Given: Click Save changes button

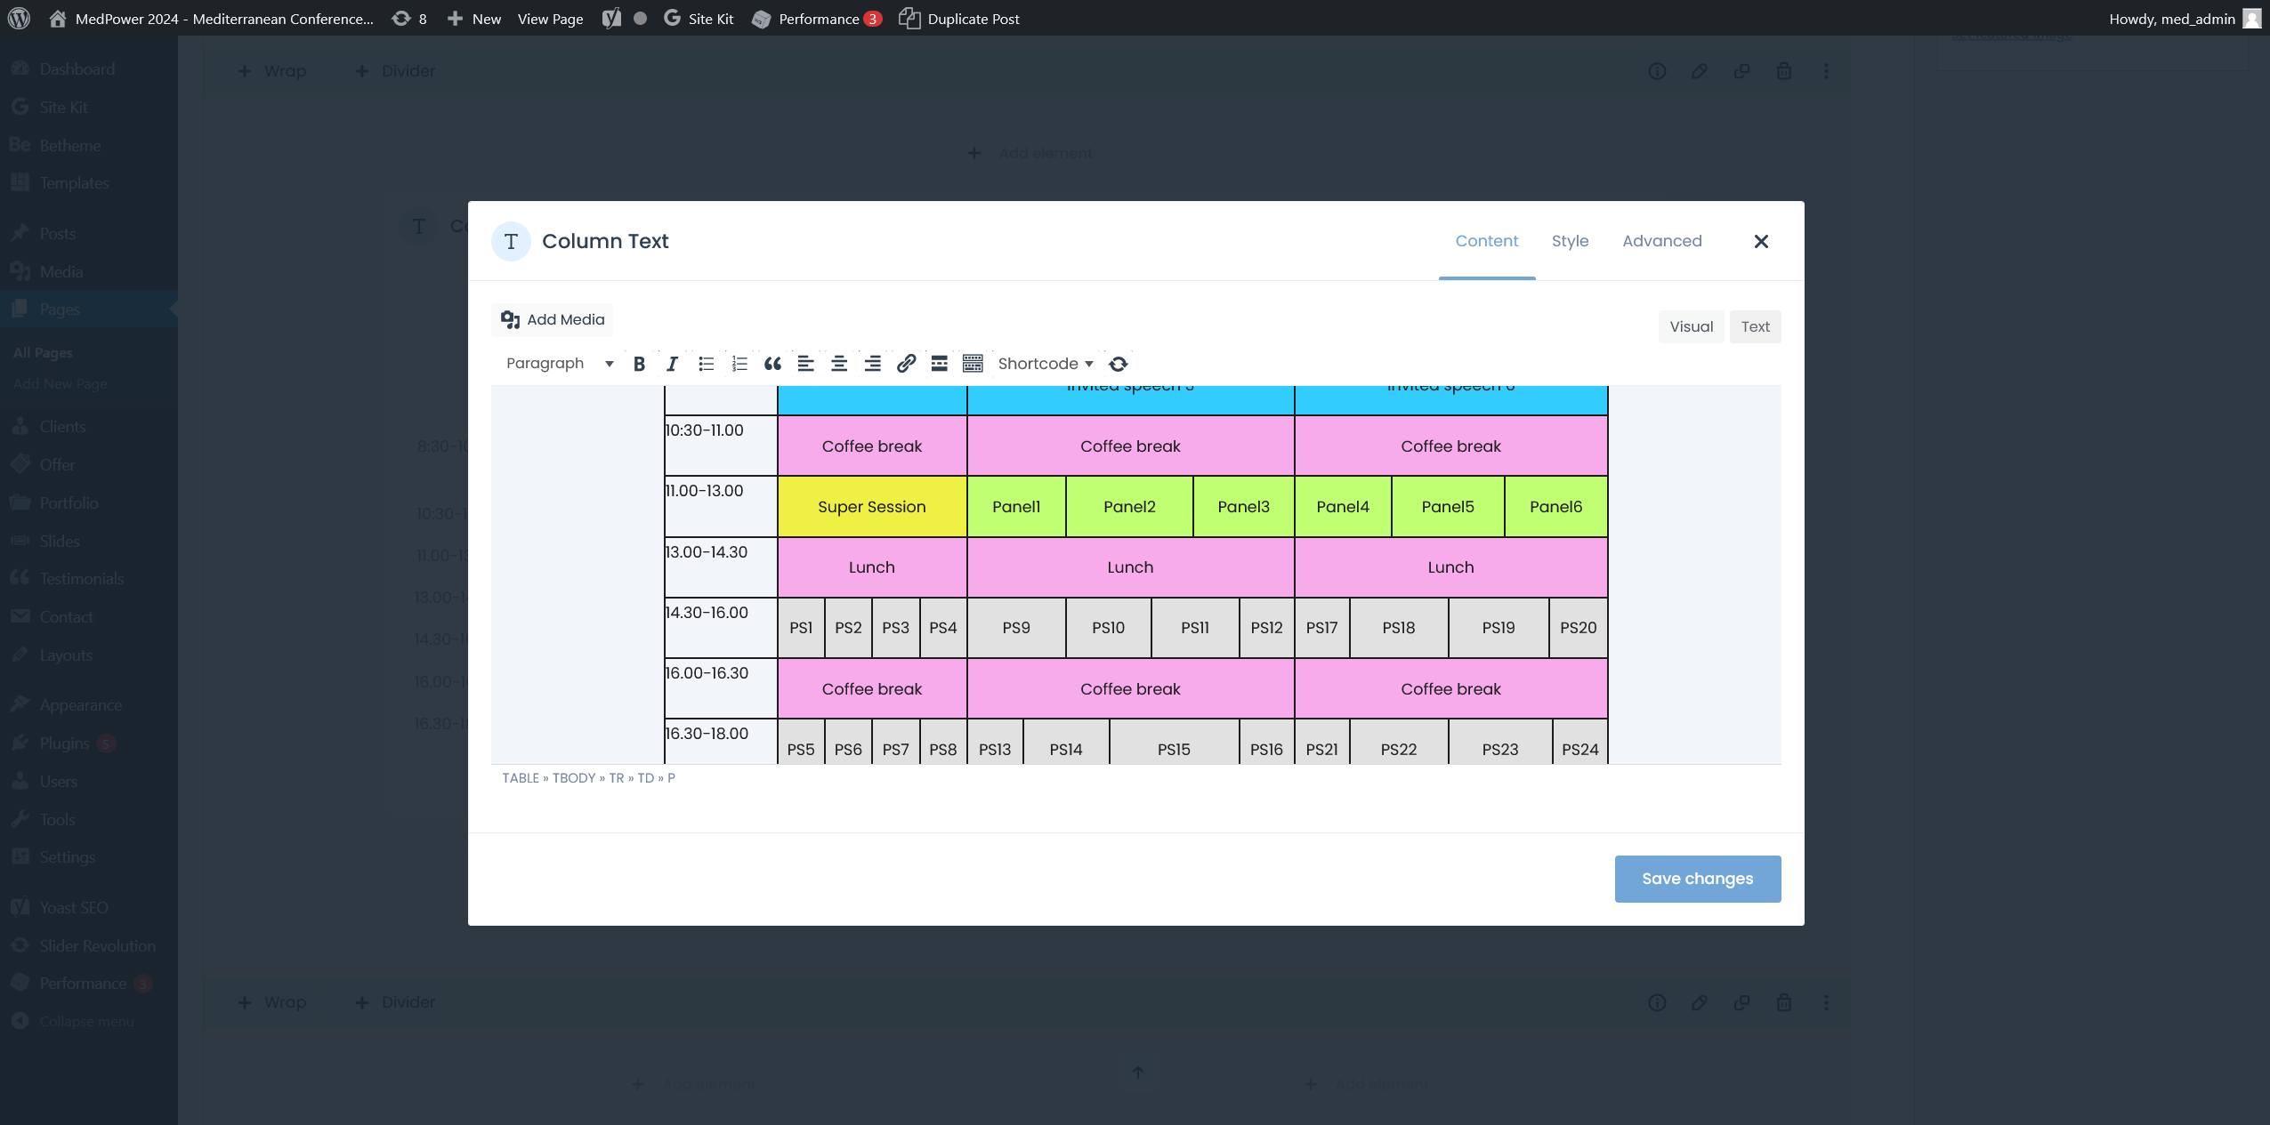Looking at the screenshot, I should click(x=1698, y=879).
